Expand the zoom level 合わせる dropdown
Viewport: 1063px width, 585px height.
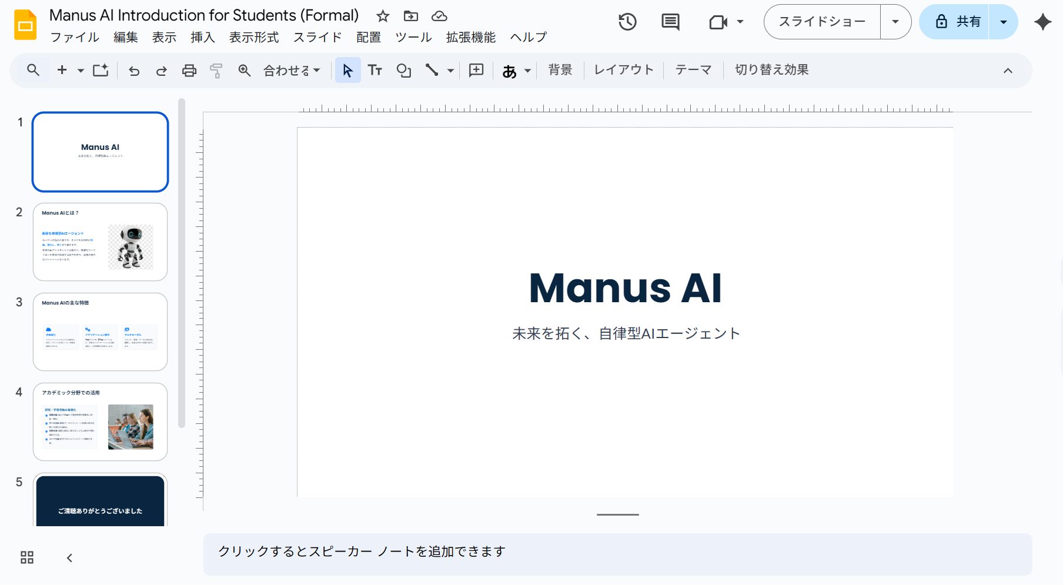[292, 71]
